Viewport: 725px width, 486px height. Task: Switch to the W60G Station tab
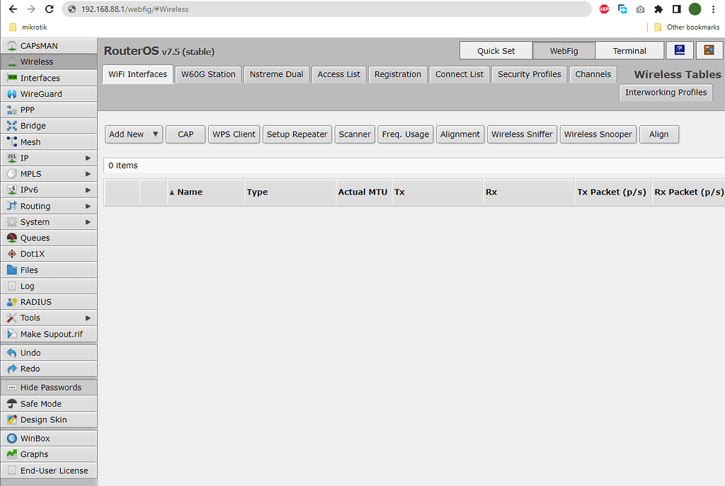tap(208, 74)
